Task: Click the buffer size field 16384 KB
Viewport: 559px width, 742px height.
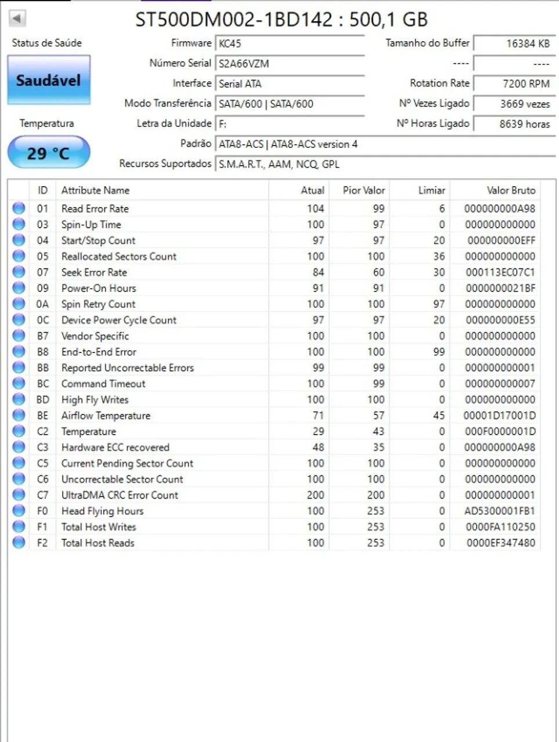Action: pos(514,43)
